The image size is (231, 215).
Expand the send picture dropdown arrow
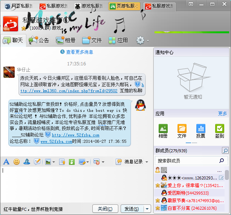pos(54,162)
